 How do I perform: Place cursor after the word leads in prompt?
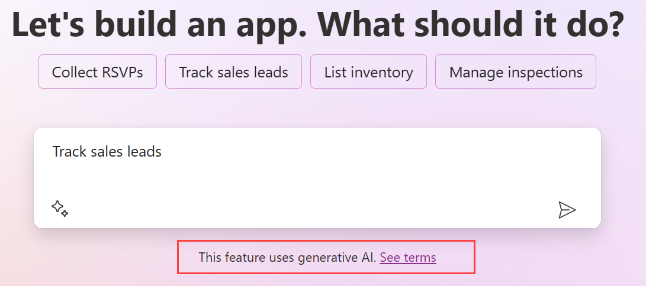coord(162,151)
